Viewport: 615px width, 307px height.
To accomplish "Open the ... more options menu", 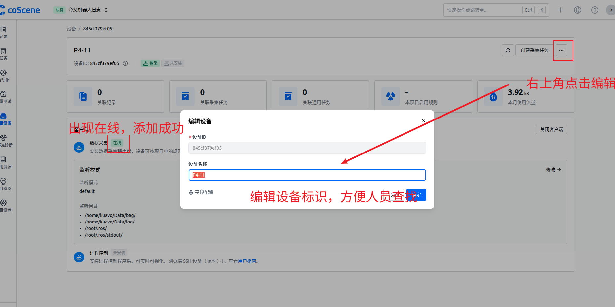I will [x=561, y=50].
